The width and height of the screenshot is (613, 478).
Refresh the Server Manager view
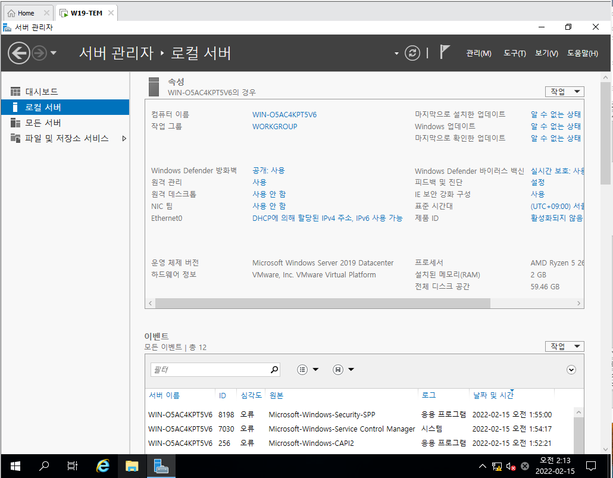(412, 53)
